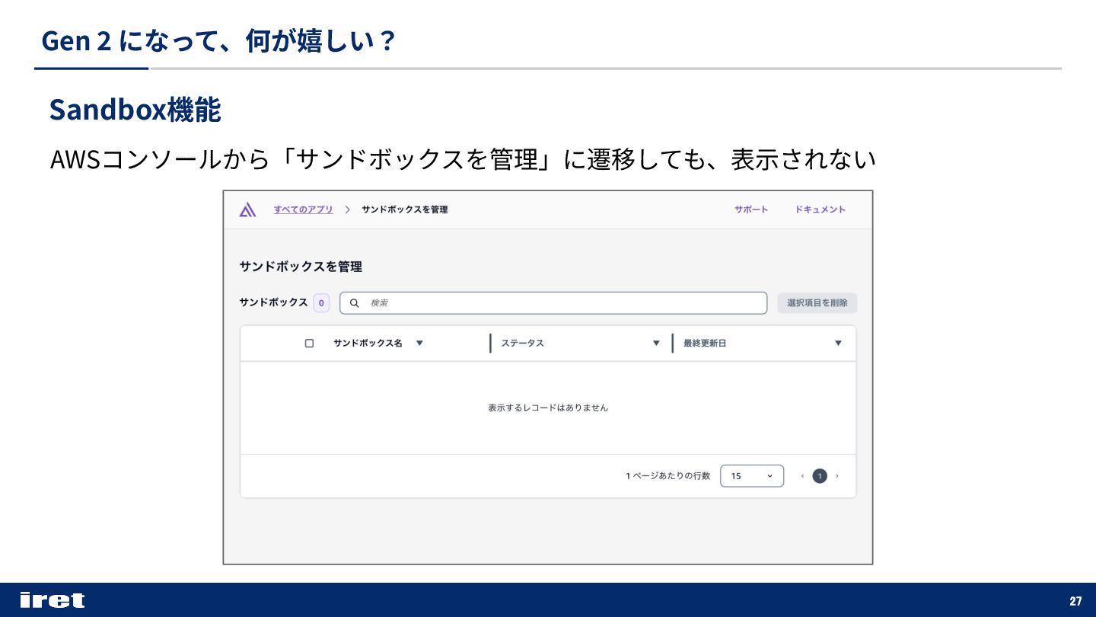Click the 選択項目を削除 button

(817, 303)
